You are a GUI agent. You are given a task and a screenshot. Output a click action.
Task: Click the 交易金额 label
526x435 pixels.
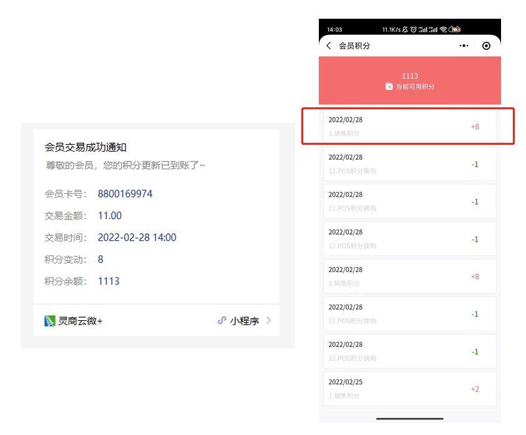point(66,216)
